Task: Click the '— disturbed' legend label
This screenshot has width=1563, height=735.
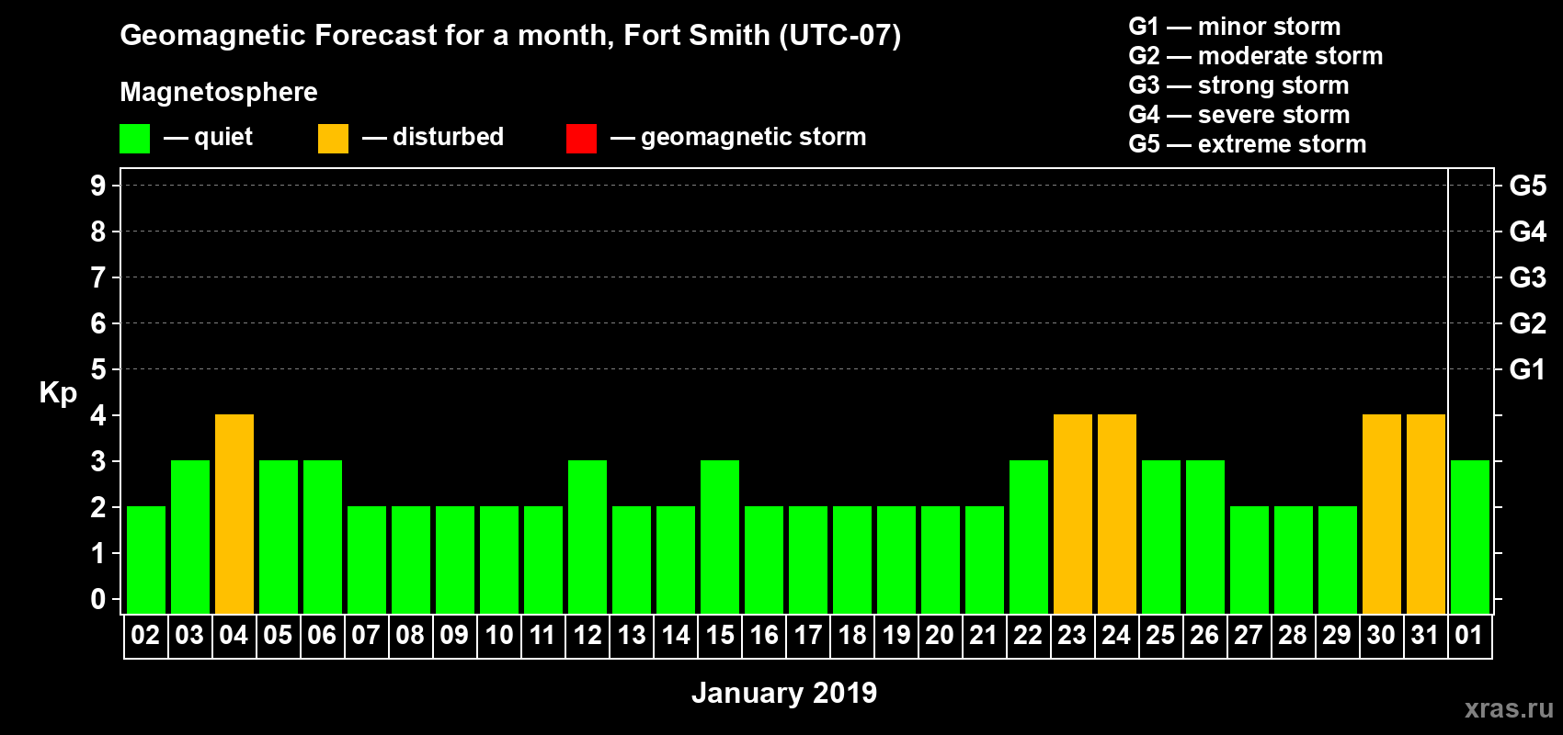Action: [x=433, y=137]
